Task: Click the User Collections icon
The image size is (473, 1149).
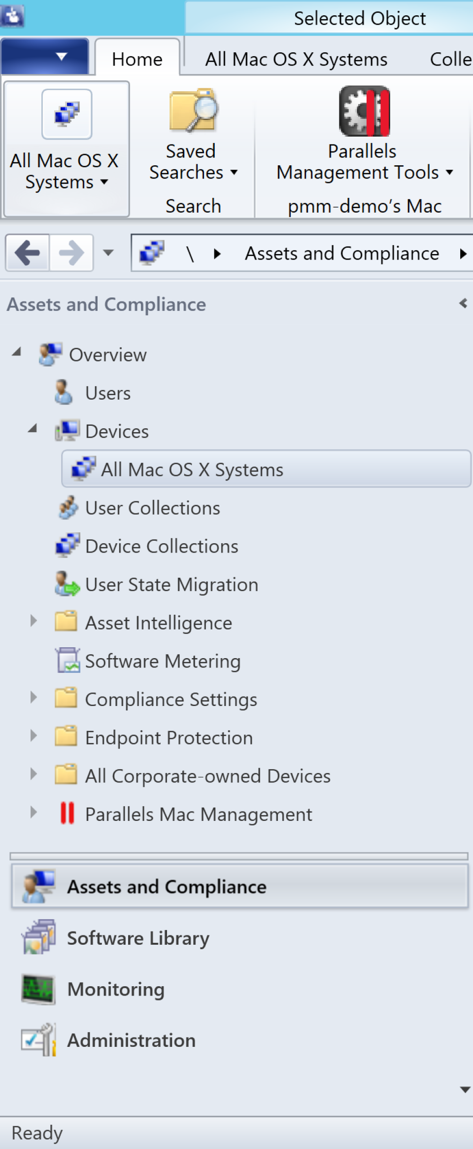Action: [x=68, y=507]
